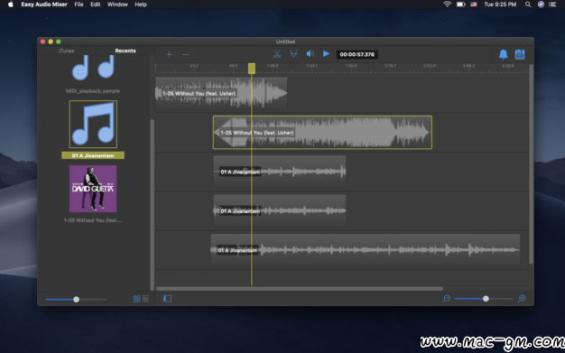This screenshot has width=565, height=353.
Task: Select the third track 01 A Jivanantam clip
Action: click(x=280, y=172)
